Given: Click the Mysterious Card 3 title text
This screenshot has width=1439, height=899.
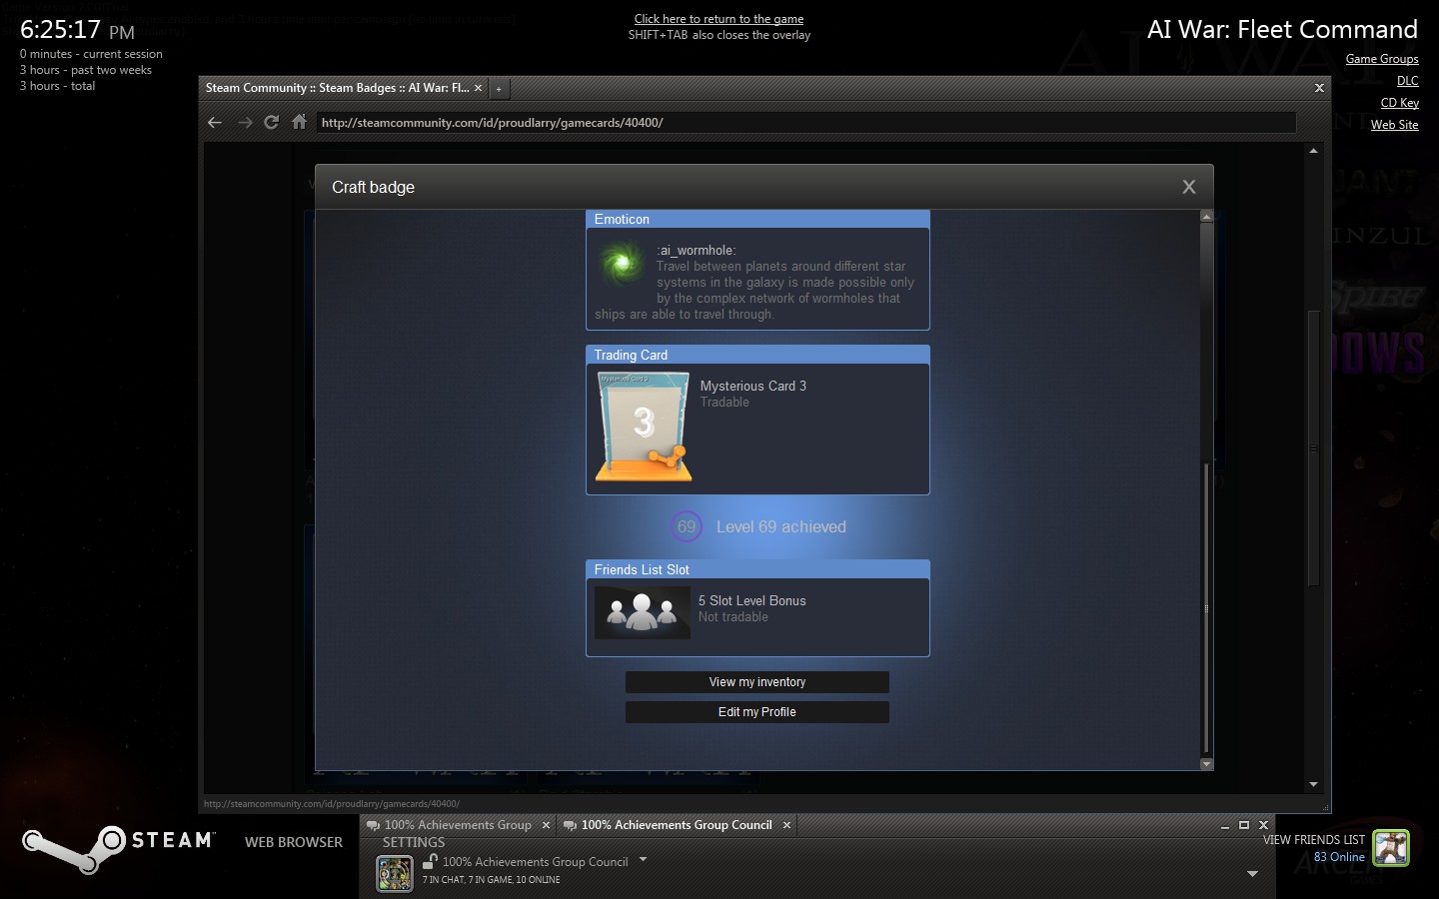Looking at the screenshot, I should (753, 386).
